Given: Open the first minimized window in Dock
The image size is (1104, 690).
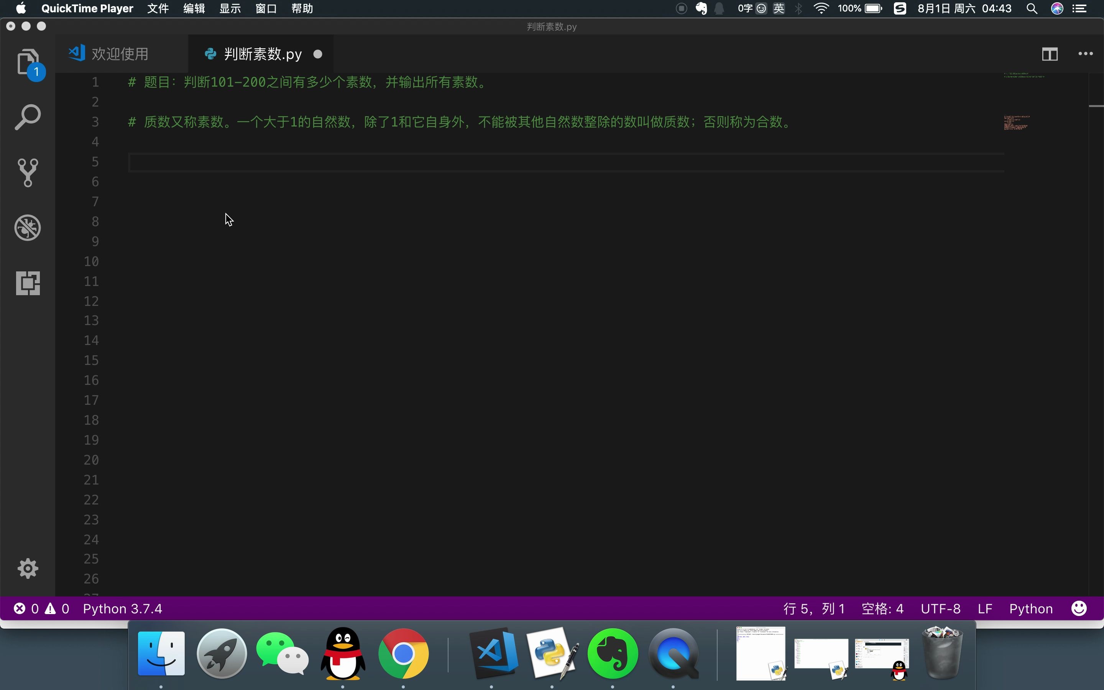Looking at the screenshot, I should coord(761,653).
